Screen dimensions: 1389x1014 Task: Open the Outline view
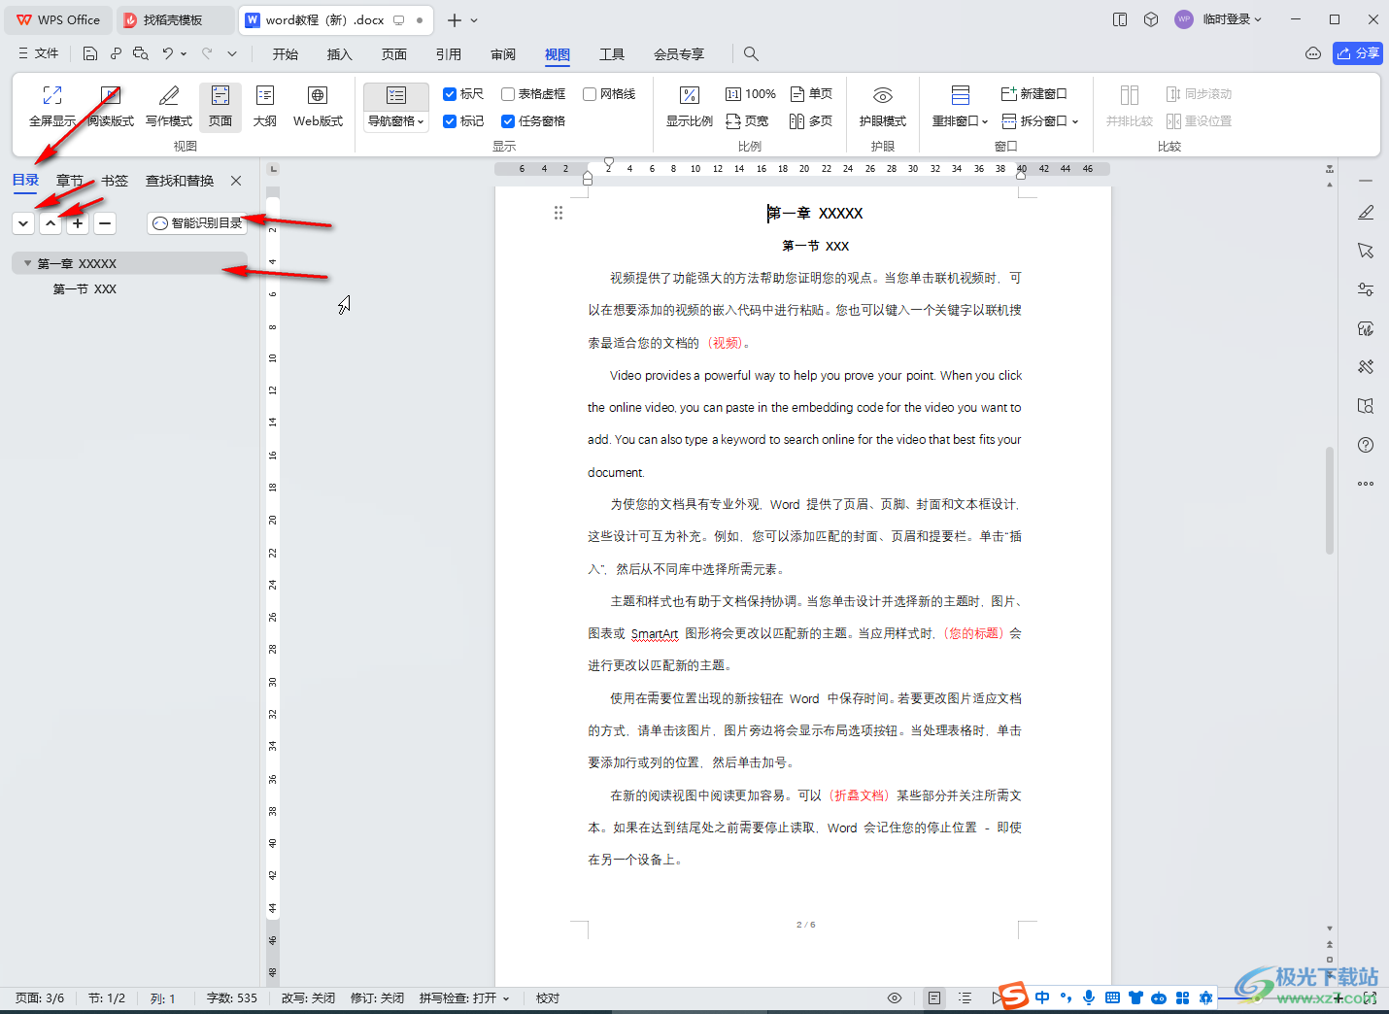(265, 106)
